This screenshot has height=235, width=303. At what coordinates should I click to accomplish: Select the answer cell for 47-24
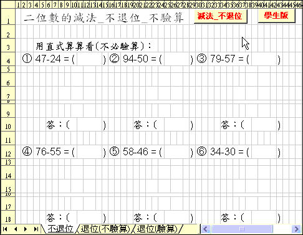point(89,59)
